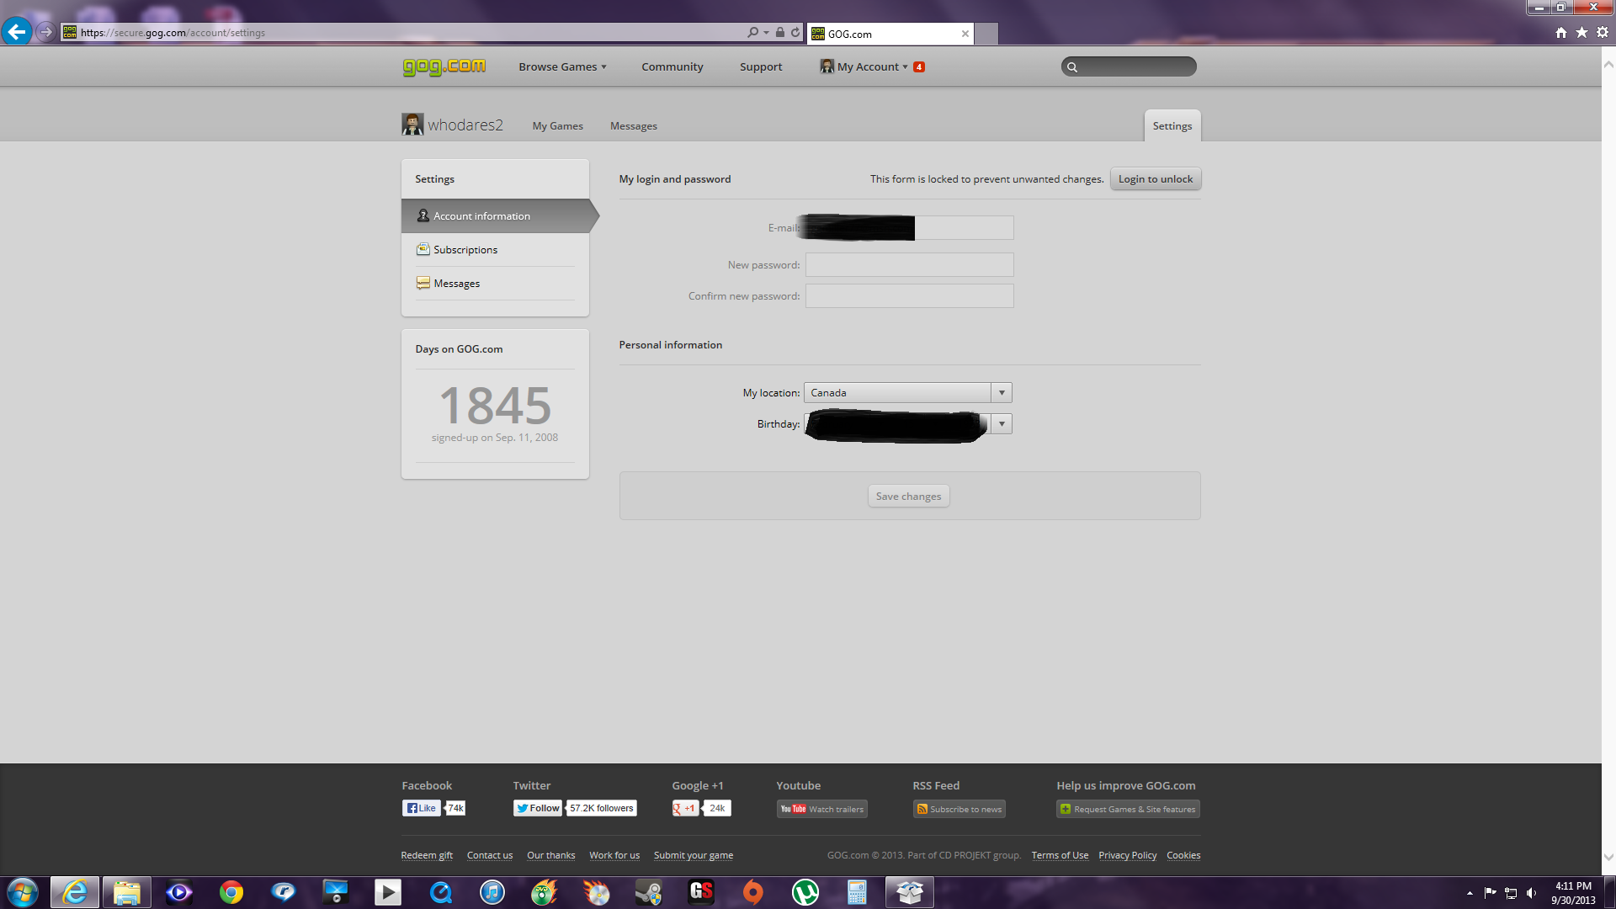The image size is (1616, 909).
Task: Launch Origin from the taskbar
Action: tap(752, 892)
